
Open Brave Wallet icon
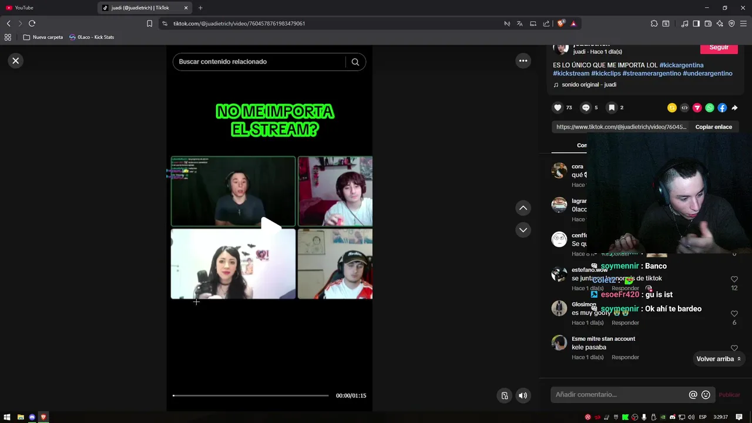coord(708,23)
